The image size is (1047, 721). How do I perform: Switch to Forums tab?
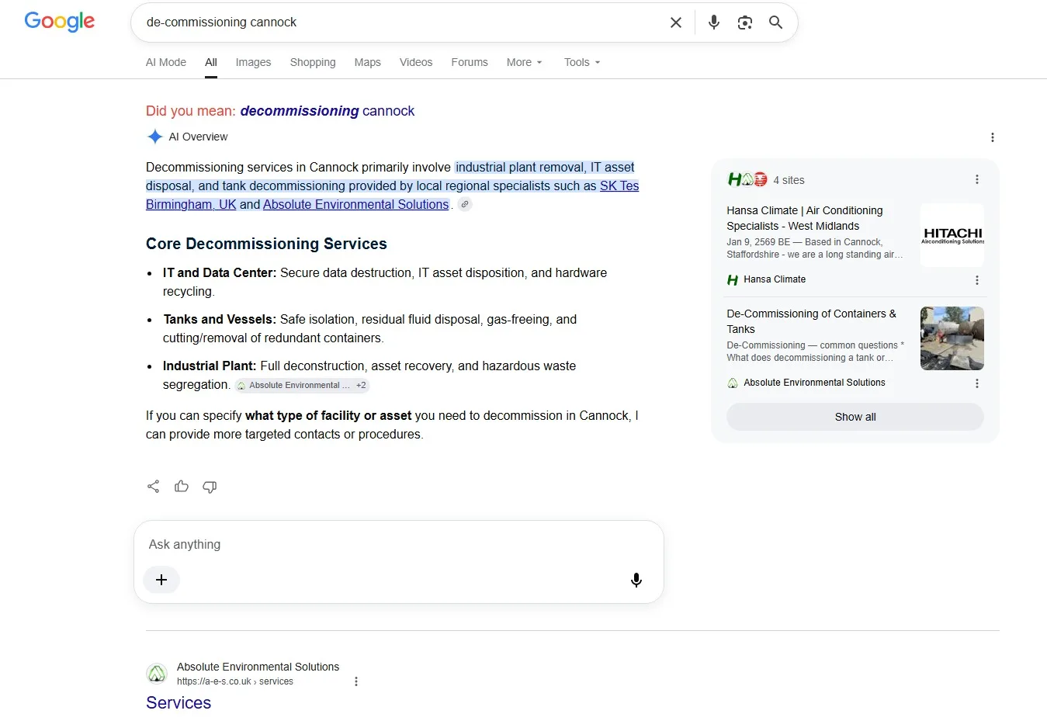point(470,62)
